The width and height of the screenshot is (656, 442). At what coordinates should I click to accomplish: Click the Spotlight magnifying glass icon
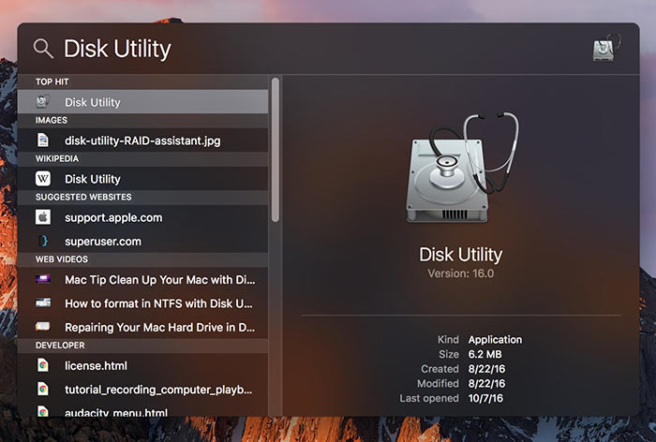43,49
